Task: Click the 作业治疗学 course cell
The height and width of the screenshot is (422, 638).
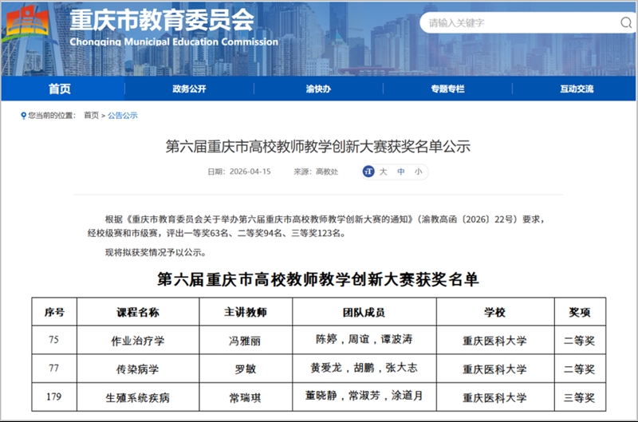Action: pyautogui.click(x=138, y=341)
